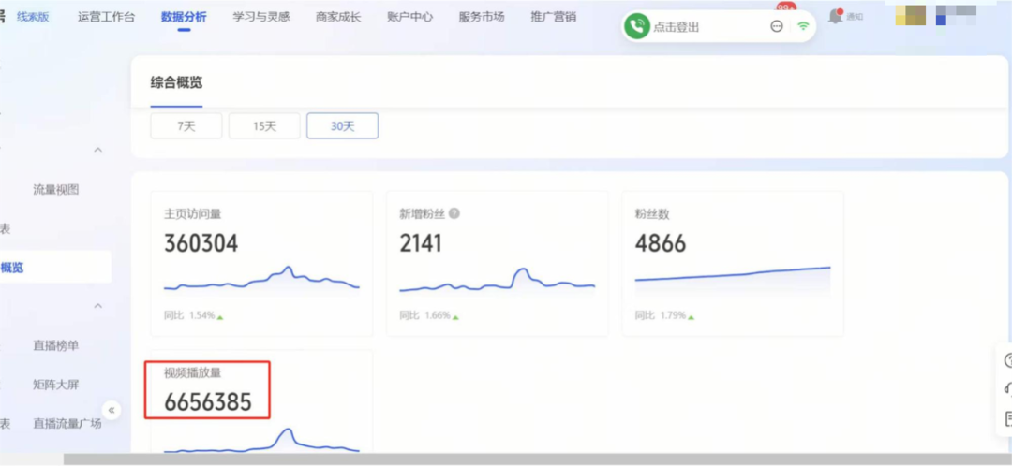Select the 15天 time range
Screen dimensions: 1012x466
point(264,126)
